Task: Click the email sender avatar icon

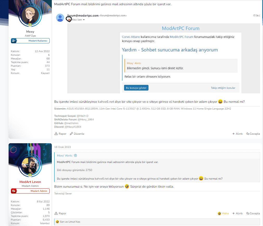Action: point(60,18)
